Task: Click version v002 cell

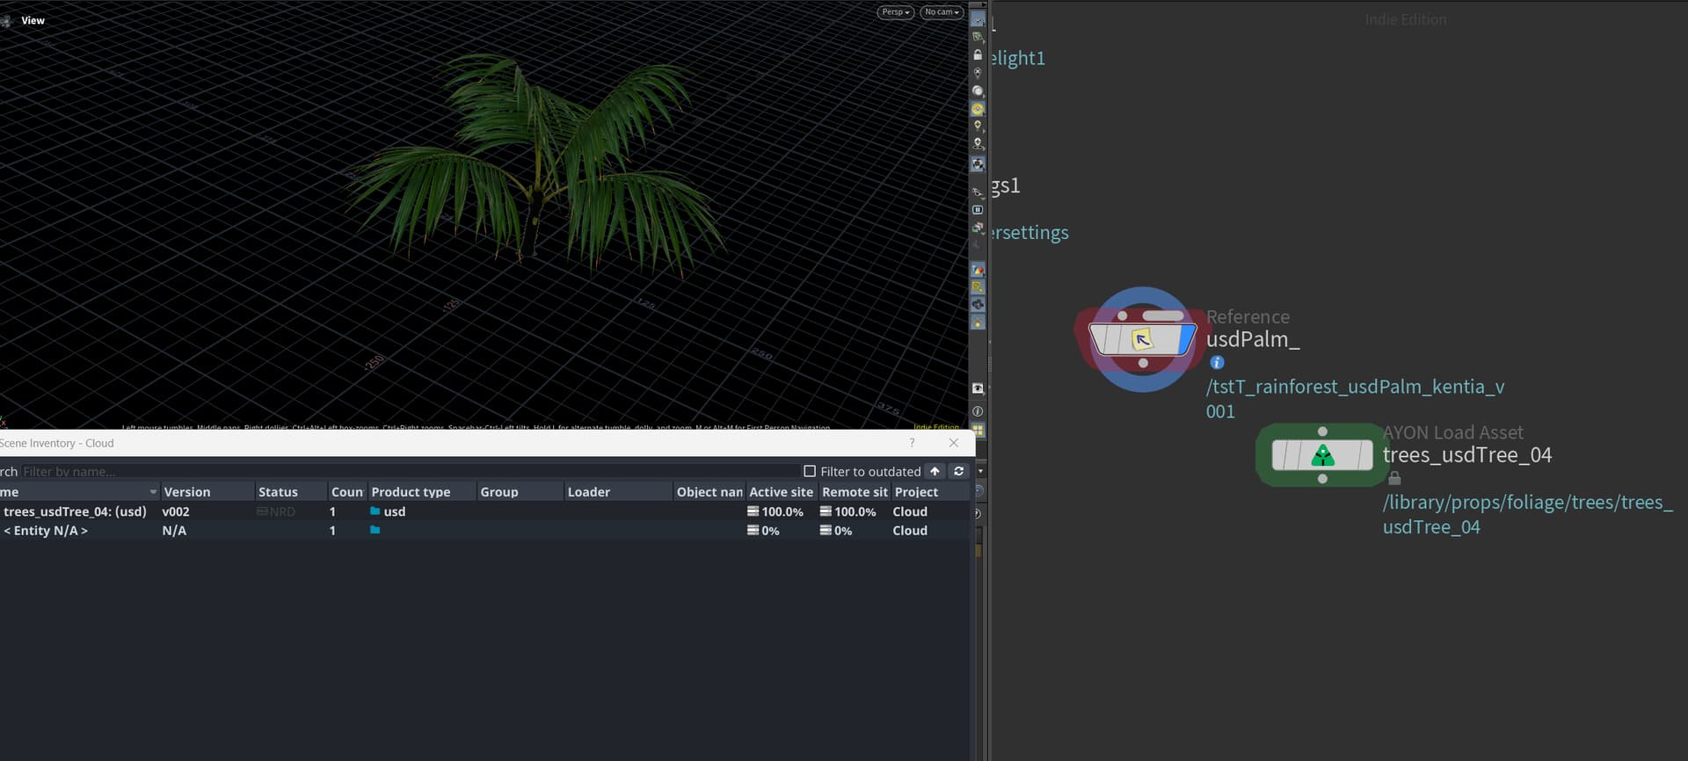Action: tap(176, 511)
